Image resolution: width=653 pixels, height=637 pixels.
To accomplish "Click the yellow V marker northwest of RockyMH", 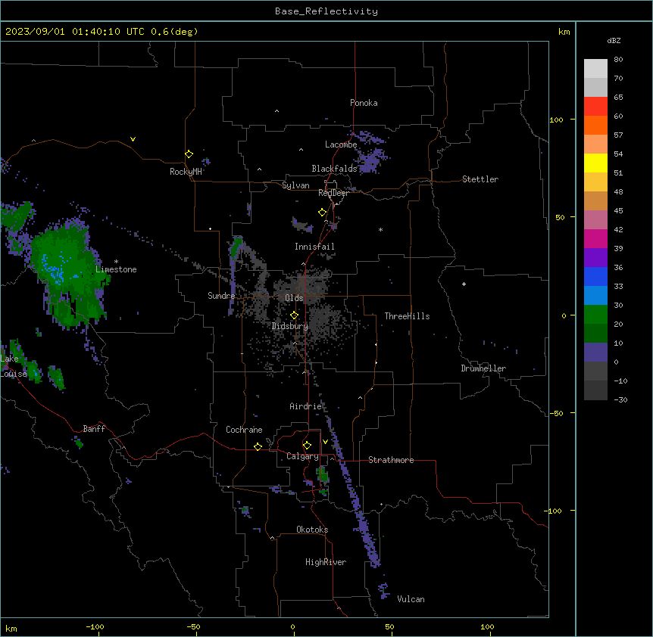I will (133, 139).
